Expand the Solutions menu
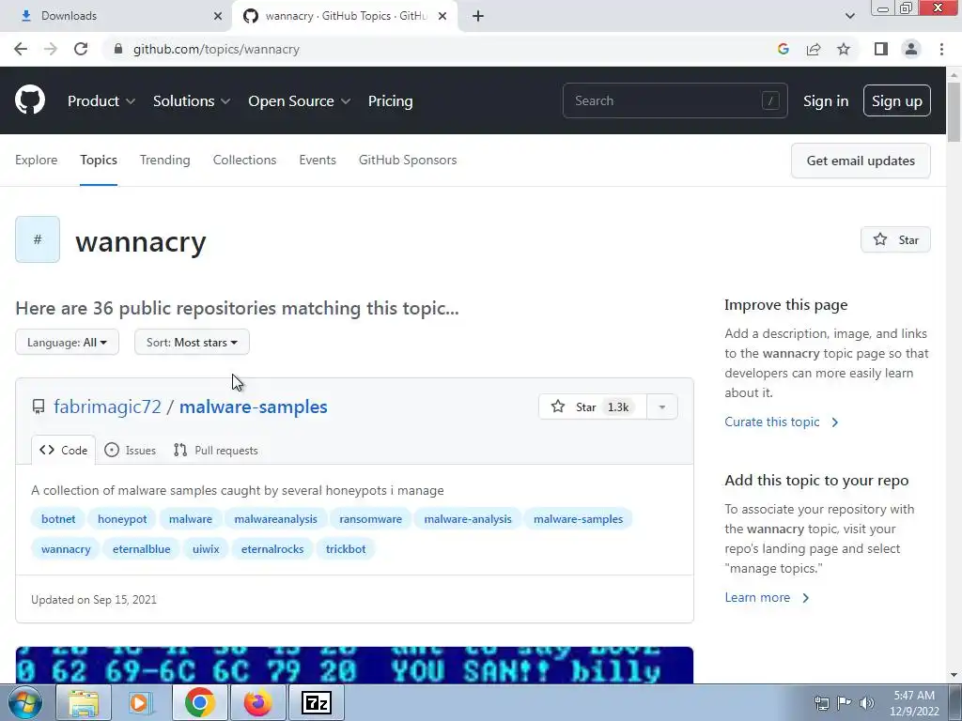962x721 pixels. point(192,101)
